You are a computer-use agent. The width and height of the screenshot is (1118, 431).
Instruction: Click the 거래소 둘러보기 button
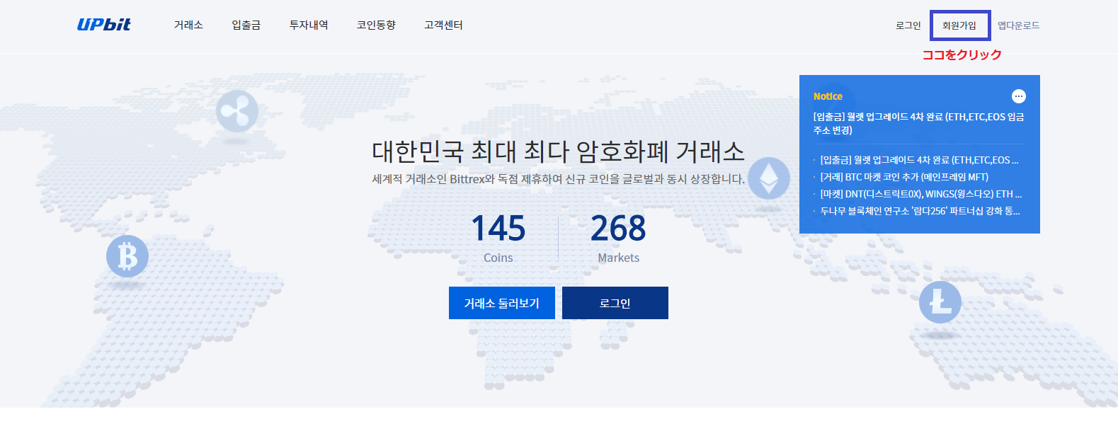tap(502, 303)
